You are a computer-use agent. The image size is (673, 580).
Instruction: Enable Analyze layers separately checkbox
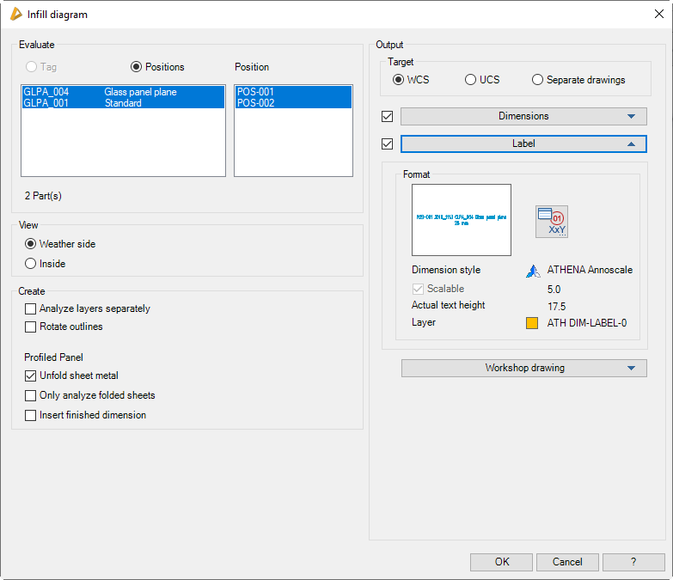pos(31,308)
